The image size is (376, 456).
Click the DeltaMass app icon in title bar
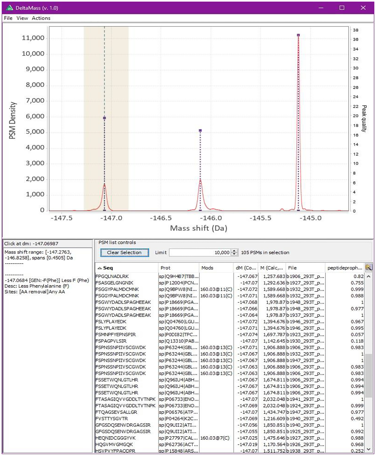pyautogui.click(x=9, y=8)
